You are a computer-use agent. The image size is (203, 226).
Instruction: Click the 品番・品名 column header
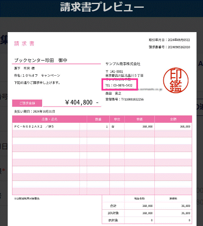49,119
